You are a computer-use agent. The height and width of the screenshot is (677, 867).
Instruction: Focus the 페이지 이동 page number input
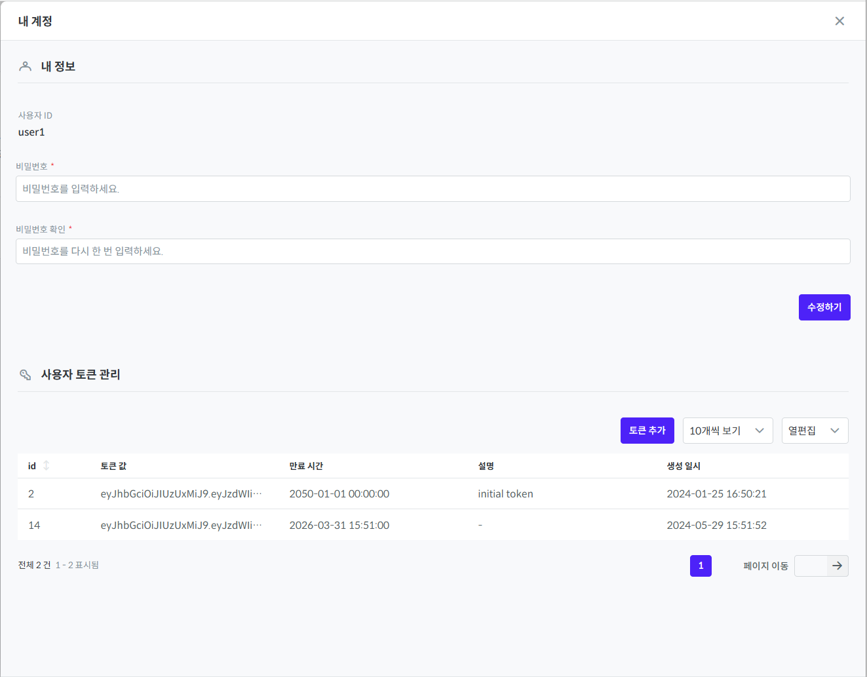[x=810, y=566]
